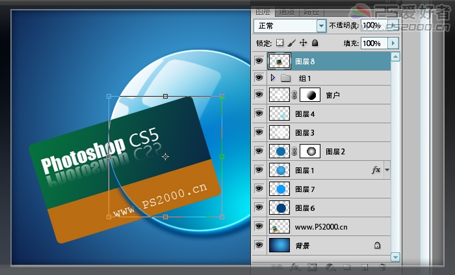455x275 pixels.
Task: Click the mask link icon on 窗户 layer
Action: [294, 95]
